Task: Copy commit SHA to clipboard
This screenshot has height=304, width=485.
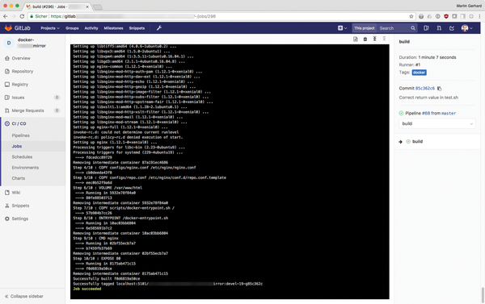Action: (439, 89)
